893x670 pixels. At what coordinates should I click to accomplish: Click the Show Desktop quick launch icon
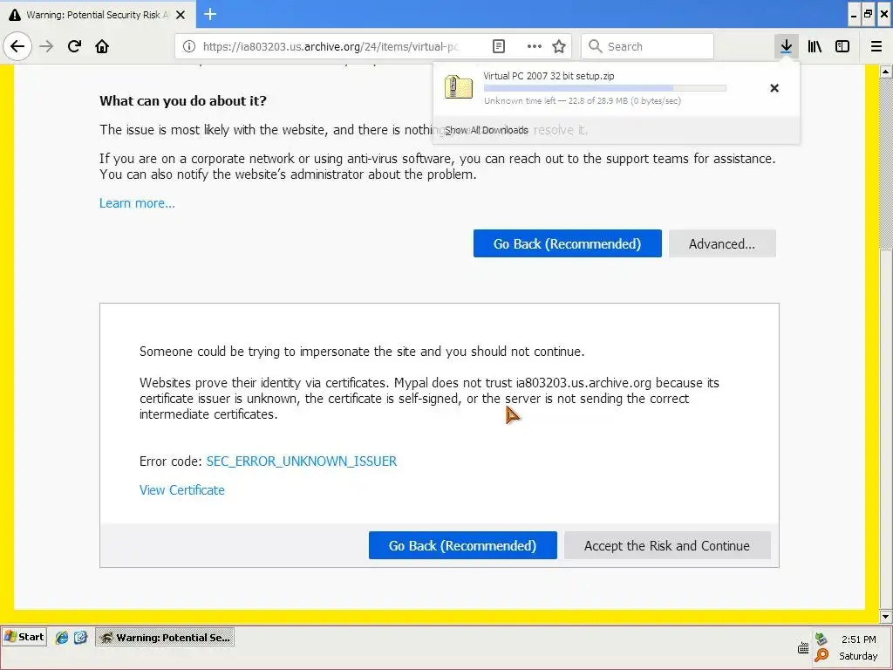pos(80,638)
